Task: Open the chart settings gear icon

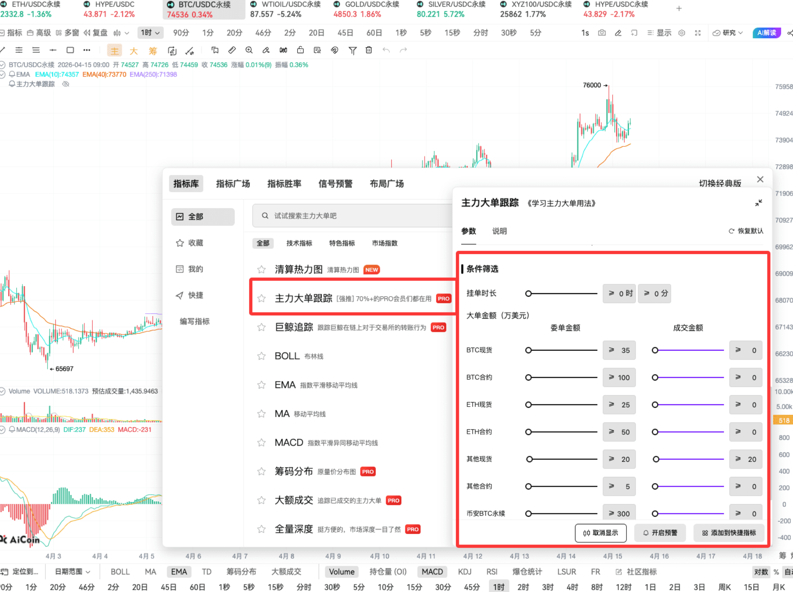Action: click(x=682, y=33)
